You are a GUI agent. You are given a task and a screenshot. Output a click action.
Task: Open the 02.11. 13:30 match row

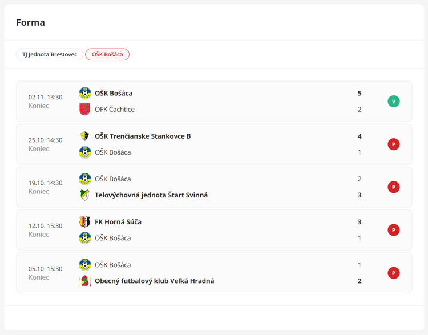(228, 102)
